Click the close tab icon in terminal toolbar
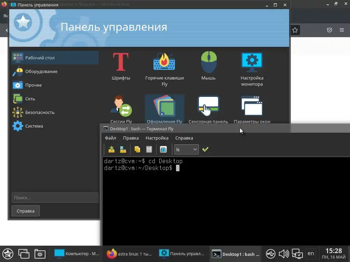 [x=123, y=149]
